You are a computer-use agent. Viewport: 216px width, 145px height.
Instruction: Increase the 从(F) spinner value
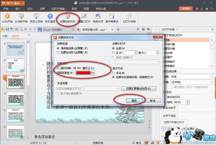click(136, 52)
